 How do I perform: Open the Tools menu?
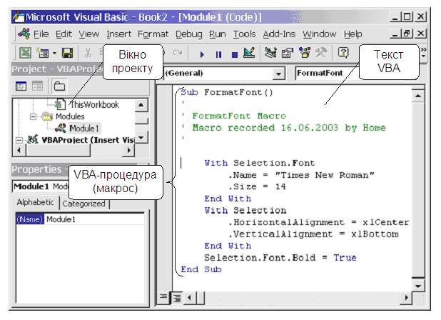[x=244, y=34]
